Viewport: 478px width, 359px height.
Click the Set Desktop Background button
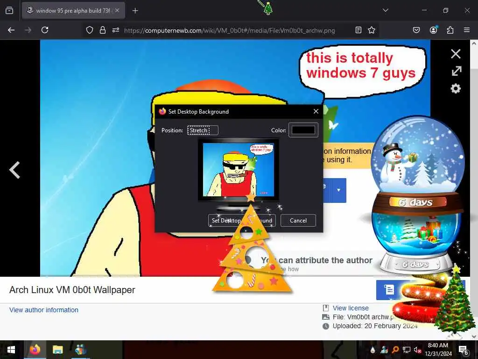click(242, 221)
